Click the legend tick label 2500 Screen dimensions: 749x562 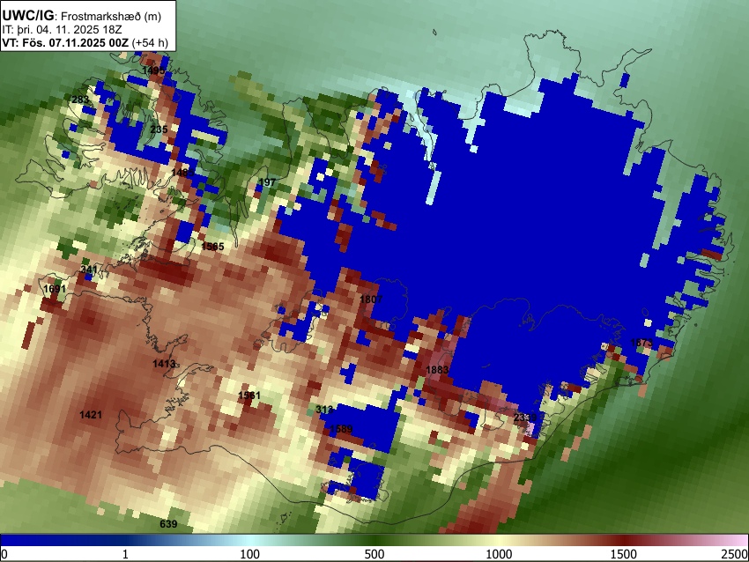click(x=735, y=554)
